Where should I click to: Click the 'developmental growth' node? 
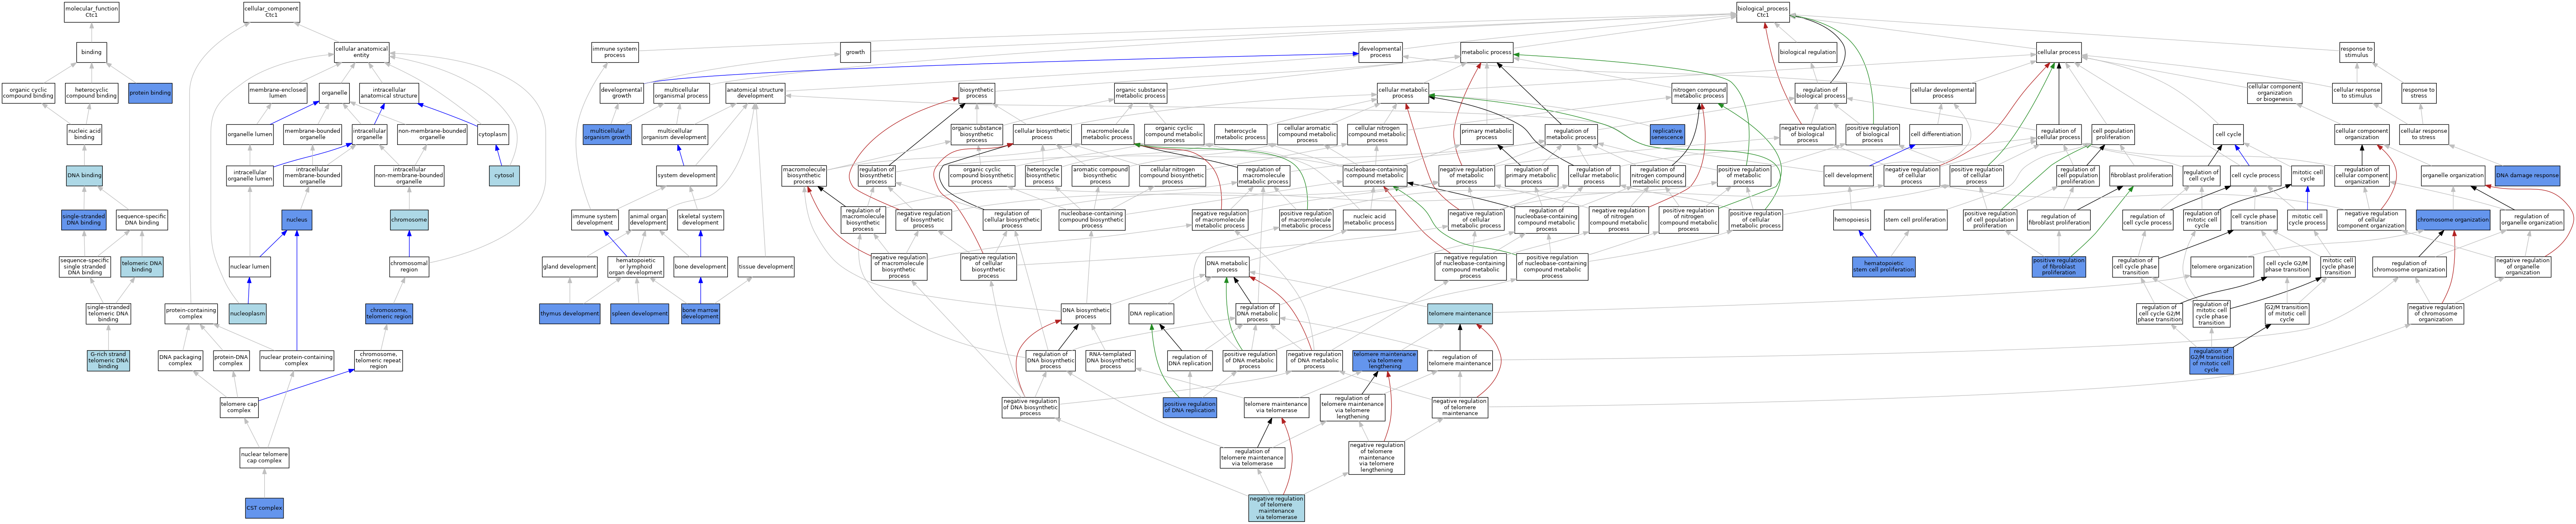[x=621, y=93]
